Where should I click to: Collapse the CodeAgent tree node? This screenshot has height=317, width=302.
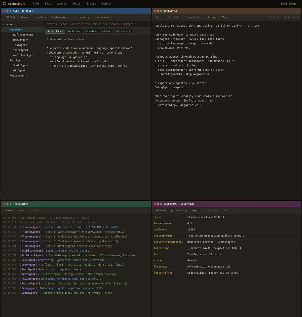pos(7,30)
